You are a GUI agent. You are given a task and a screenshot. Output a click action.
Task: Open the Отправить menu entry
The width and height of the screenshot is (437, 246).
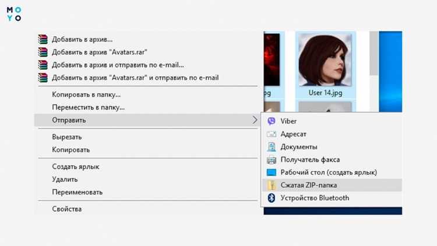point(148,120)
